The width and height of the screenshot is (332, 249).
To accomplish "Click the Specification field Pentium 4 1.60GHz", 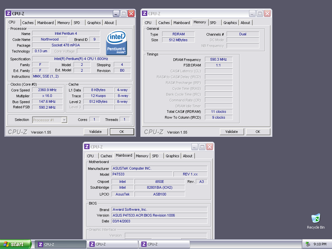I will (x=81, y=59).
